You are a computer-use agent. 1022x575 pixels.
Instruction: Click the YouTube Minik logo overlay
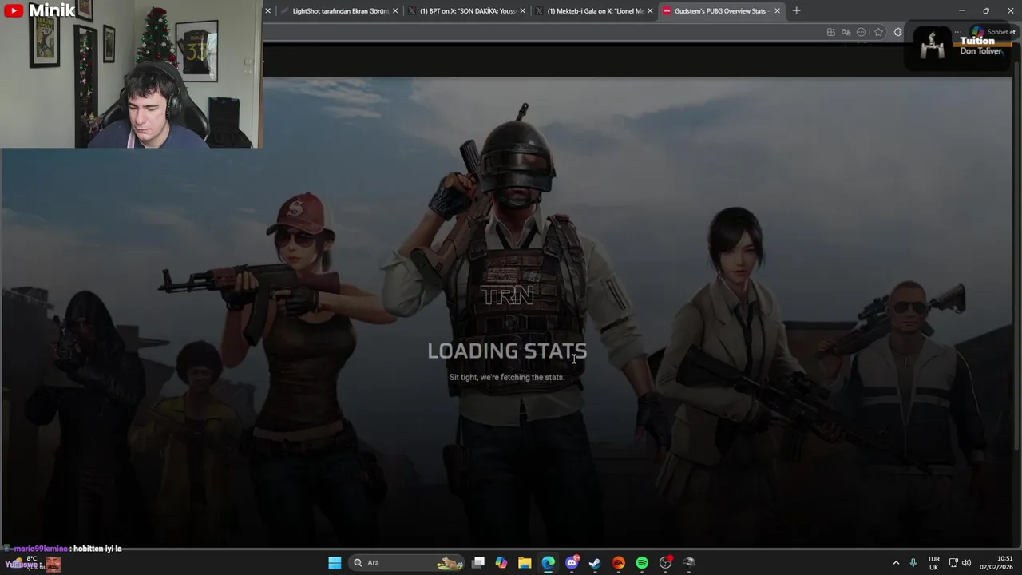tap(39, 10)
